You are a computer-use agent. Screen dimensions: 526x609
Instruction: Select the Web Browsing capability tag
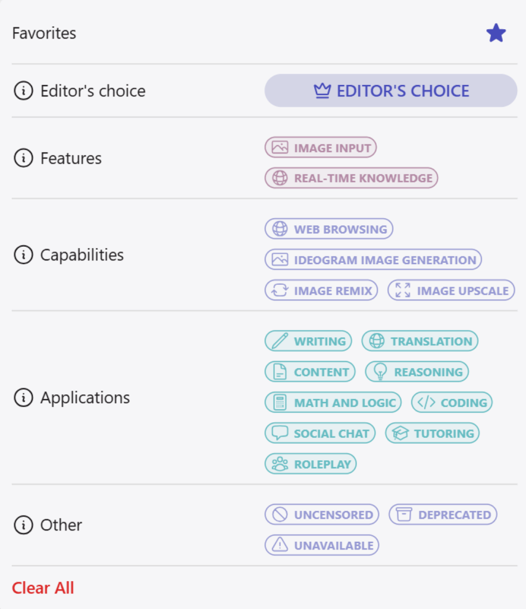[328, 229]
